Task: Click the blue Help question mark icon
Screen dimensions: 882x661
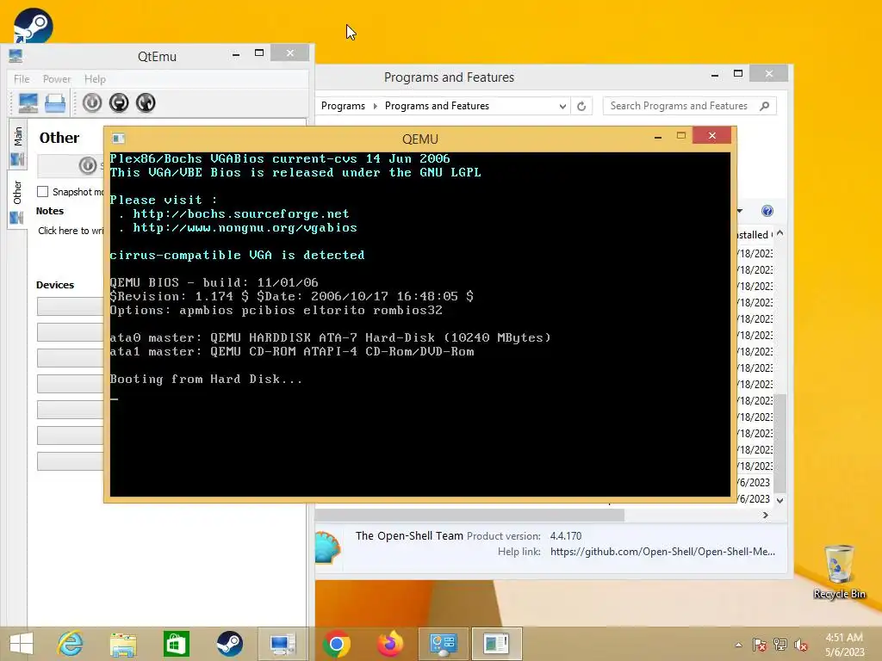Action: [767, 211]
